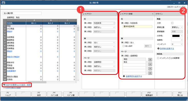Click the gear icon beside 名称等を変更する
Viewport: 188px width, 101px height.
tap(158, 48)
